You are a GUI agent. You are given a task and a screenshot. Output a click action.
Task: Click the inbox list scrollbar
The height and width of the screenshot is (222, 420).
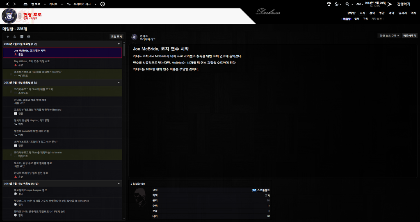124,50
